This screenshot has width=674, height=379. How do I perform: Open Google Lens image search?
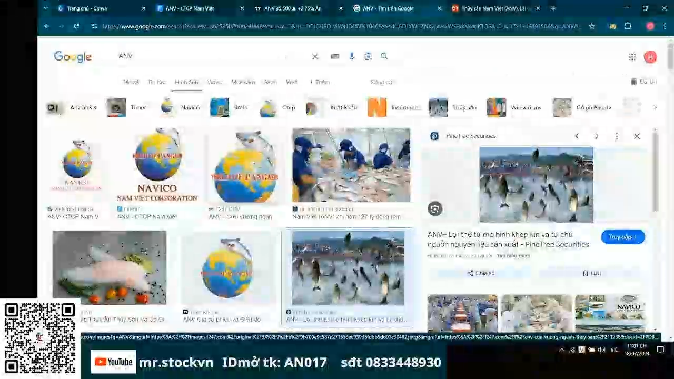coord(368,56)
